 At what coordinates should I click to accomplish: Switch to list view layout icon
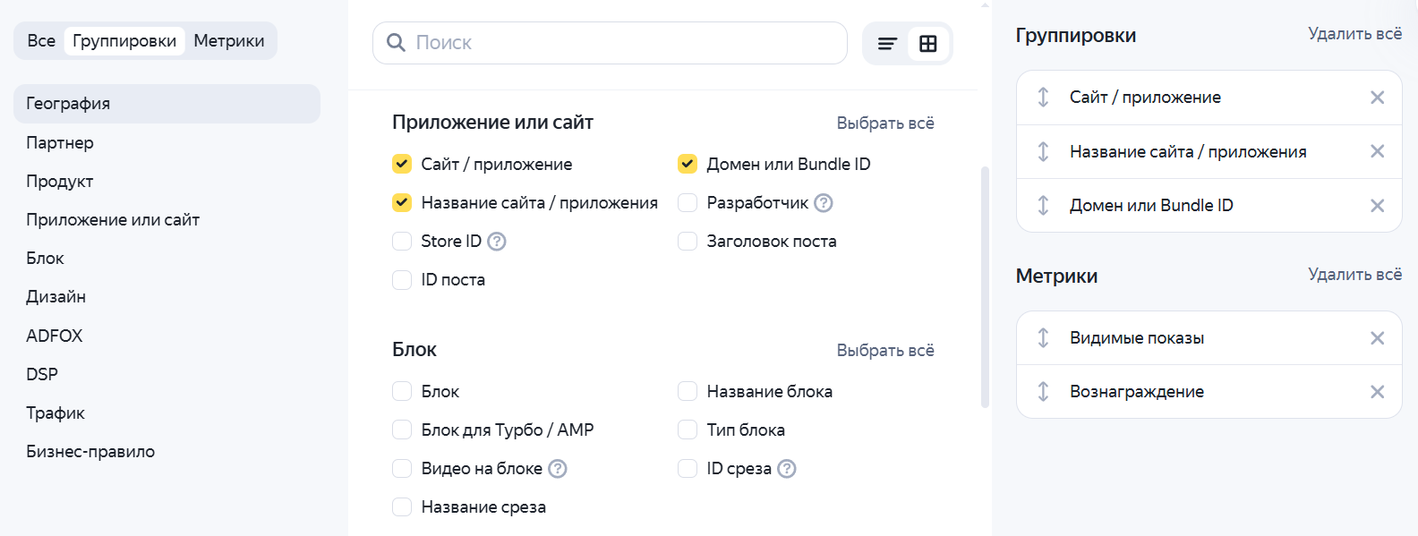point(887,44)
